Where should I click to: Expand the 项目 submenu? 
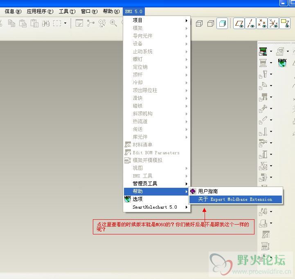pos(157,20)
